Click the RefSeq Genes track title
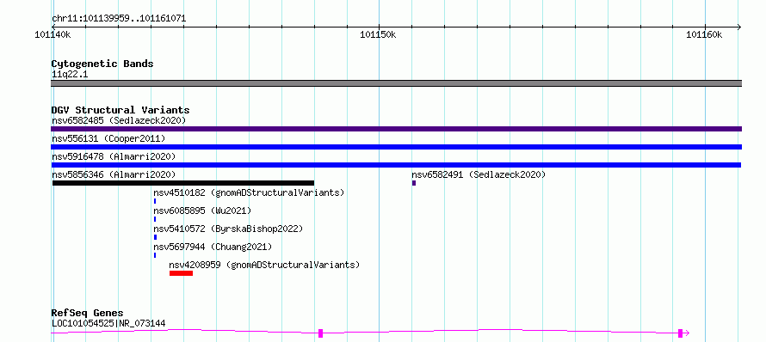The width and height of the screenshot is (766, 342). pyautogui.click(x=88, y=313)
